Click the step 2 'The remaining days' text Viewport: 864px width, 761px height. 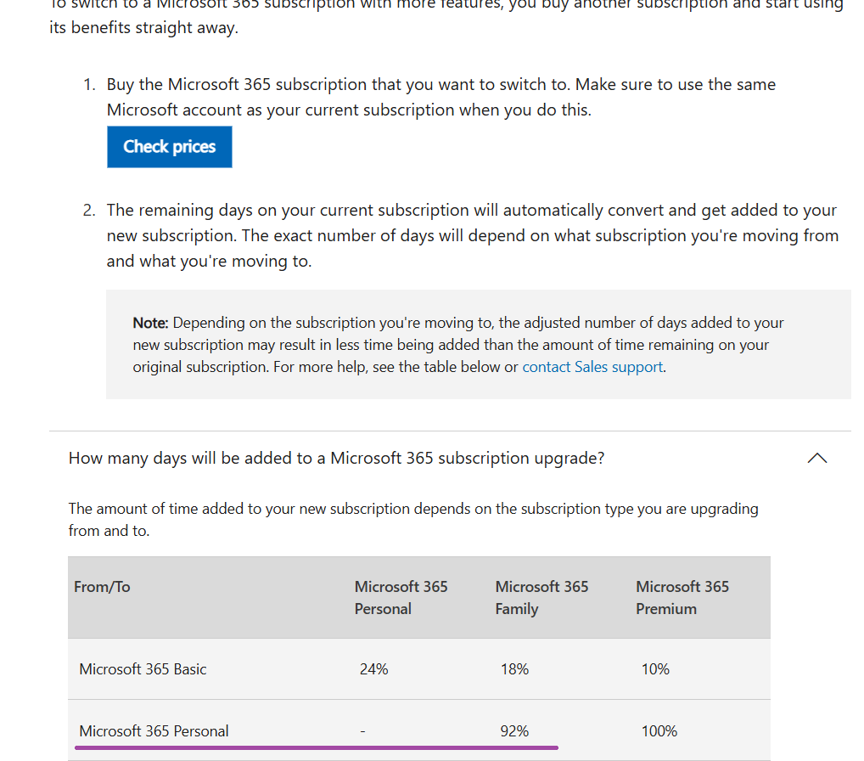coord(473,235)
